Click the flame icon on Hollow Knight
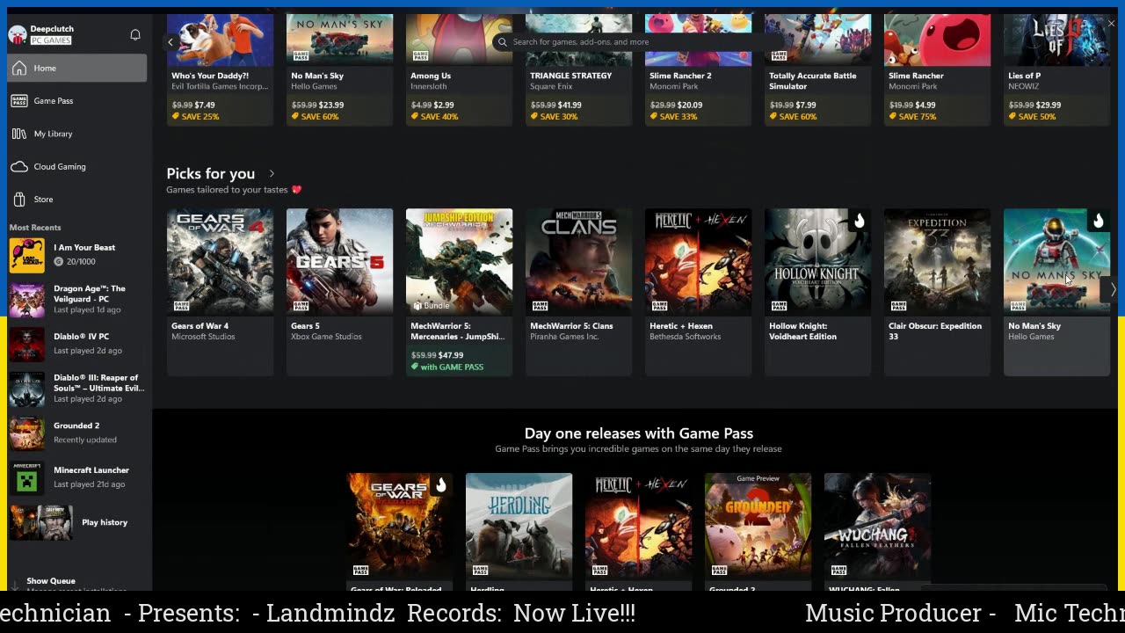The height and width of the screenshot is (633, 1125). pos(859,221)
